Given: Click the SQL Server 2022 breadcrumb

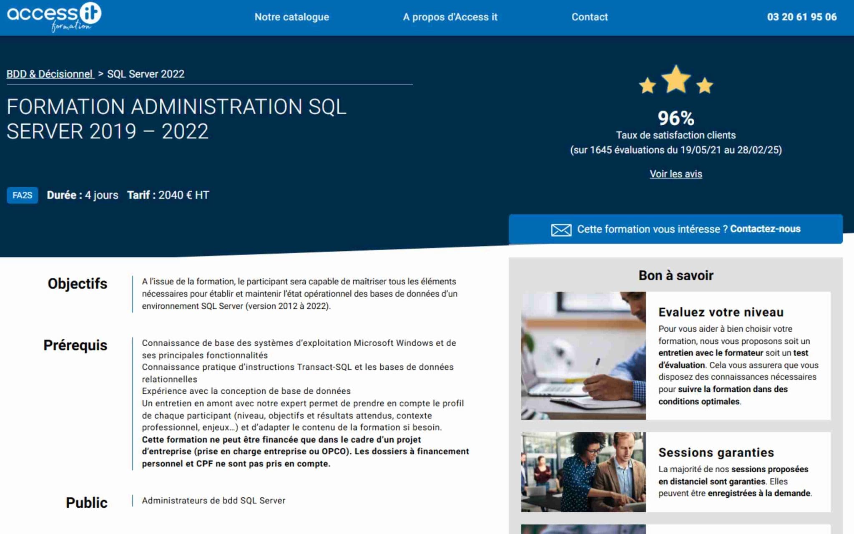Looking at the screenshot, I should [146, 74].
